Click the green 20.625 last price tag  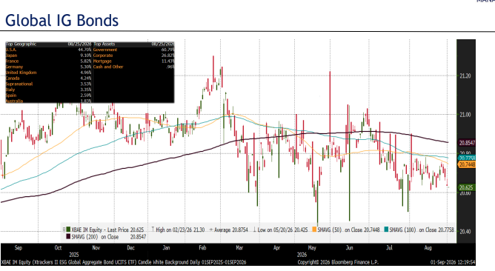tap(467, 188)
